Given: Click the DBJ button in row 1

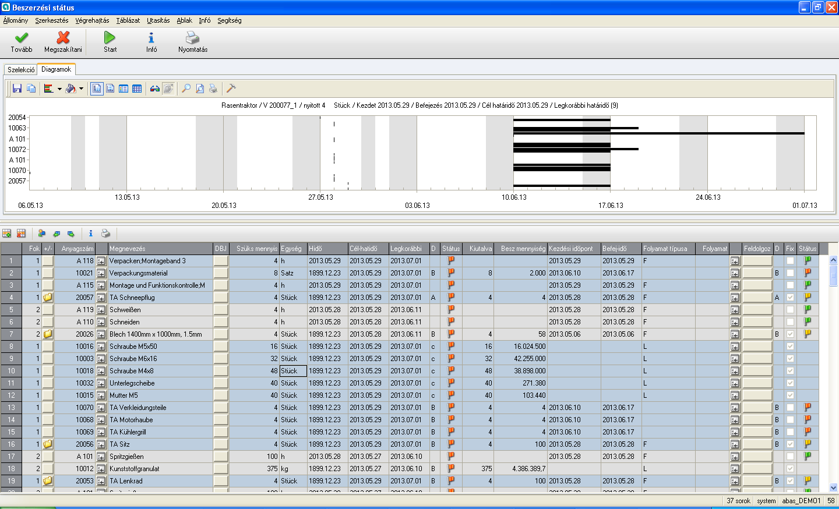Looking at the screenshot, I should click(221, 261).
